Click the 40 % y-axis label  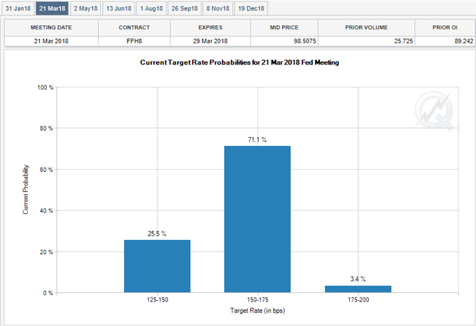[x=46, y=211]
